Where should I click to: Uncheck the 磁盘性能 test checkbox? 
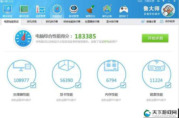pyautogui.click(x=168, y=85)
